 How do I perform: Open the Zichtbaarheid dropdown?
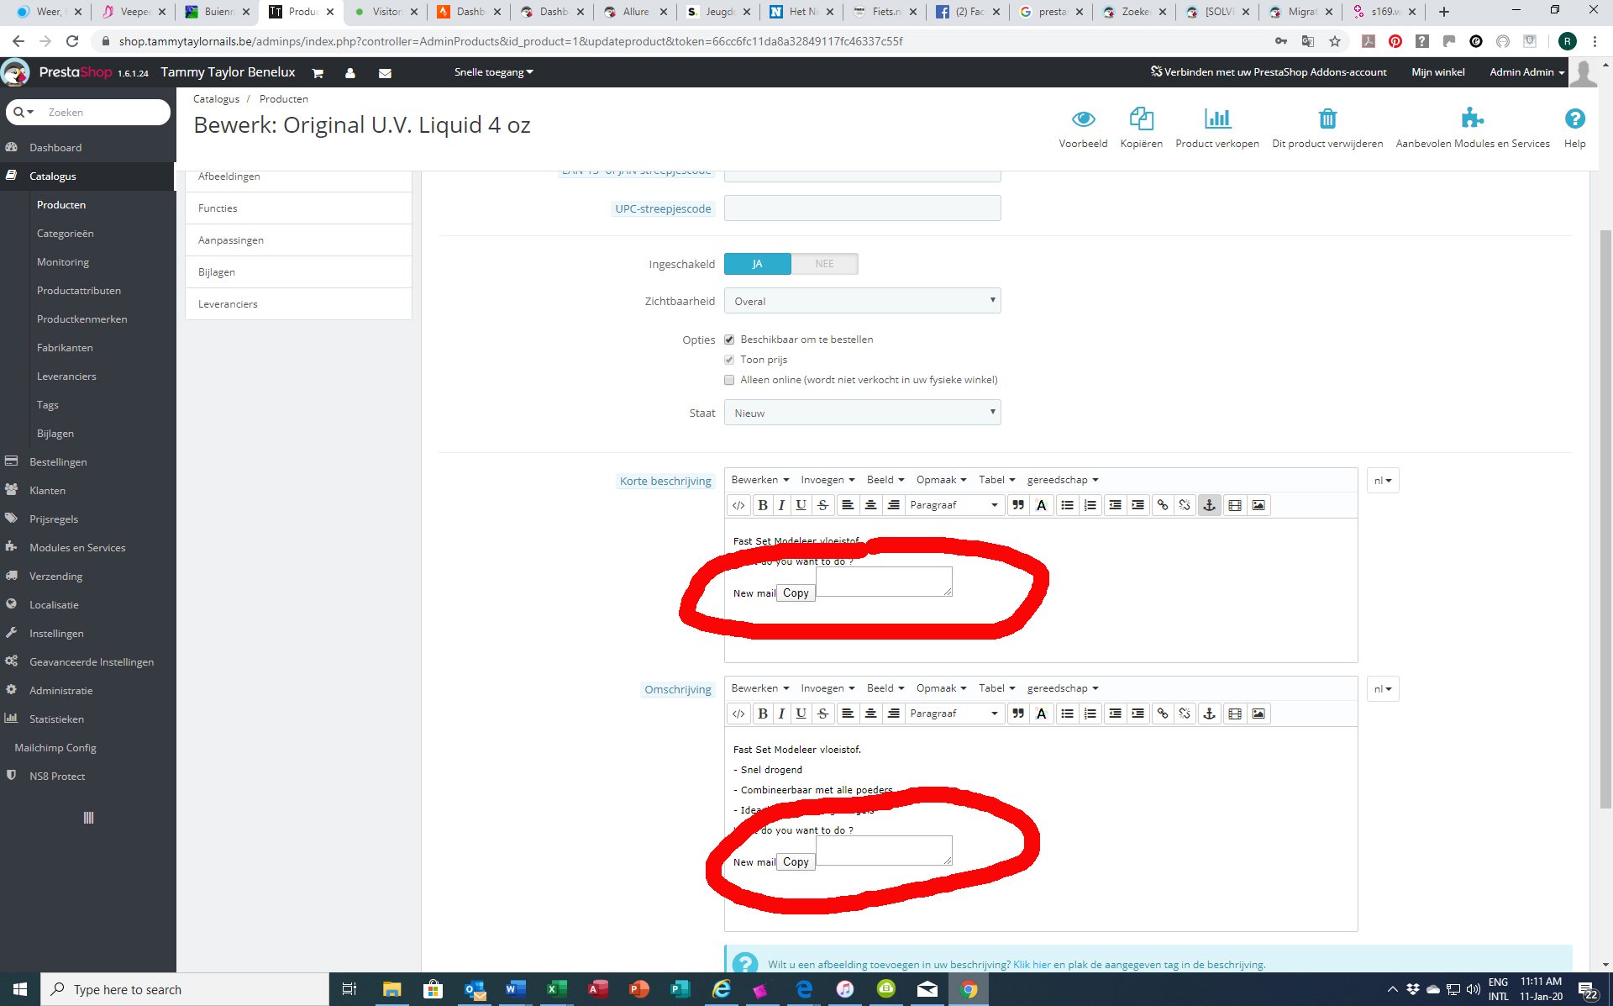point(862,301)
